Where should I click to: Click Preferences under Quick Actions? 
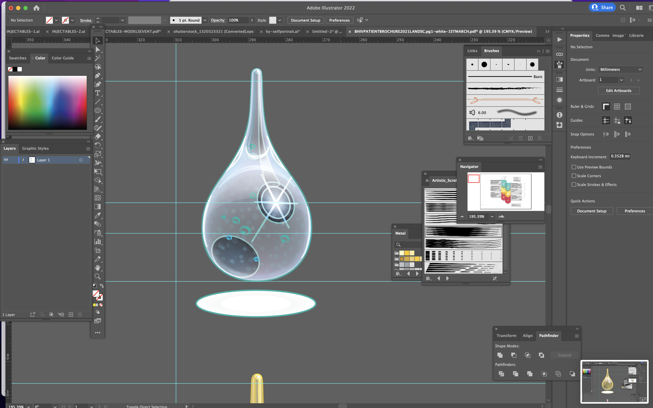point(635,211)
